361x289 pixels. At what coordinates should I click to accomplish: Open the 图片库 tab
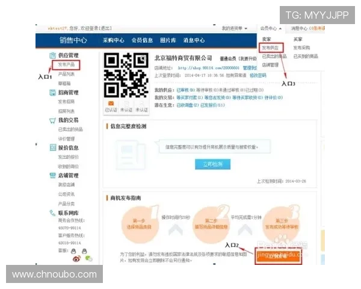pyautogui.click(x=168, y=40)
